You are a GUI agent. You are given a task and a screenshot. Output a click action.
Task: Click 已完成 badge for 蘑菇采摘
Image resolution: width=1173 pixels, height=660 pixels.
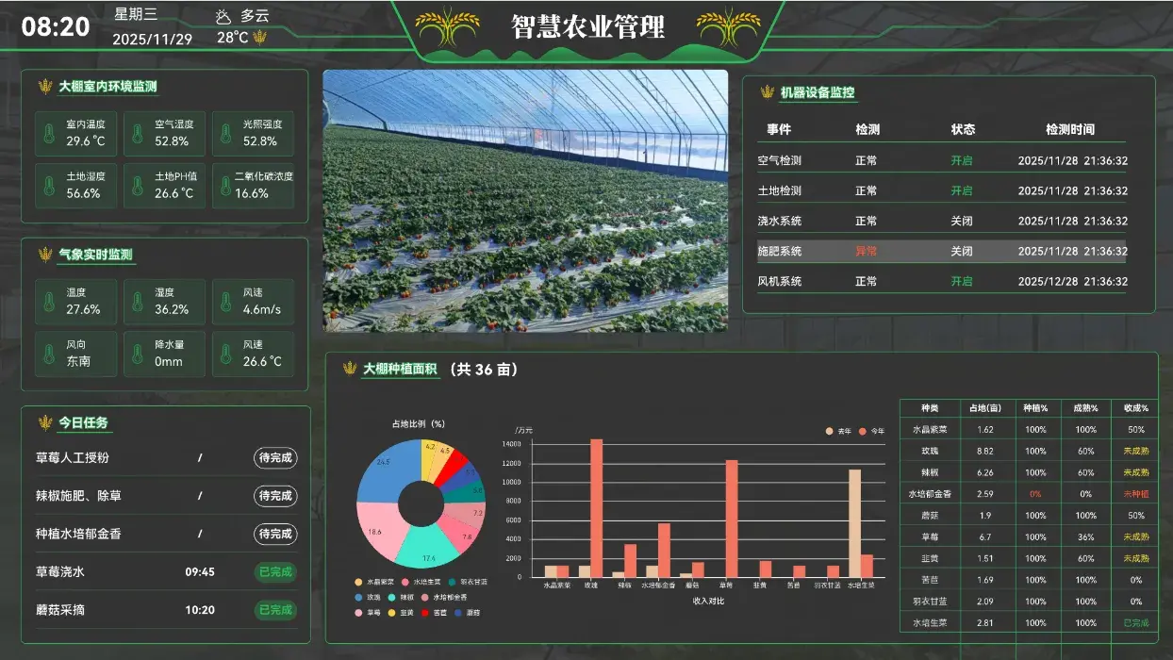275,610
